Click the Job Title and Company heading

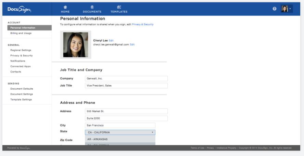pos(81,70)
